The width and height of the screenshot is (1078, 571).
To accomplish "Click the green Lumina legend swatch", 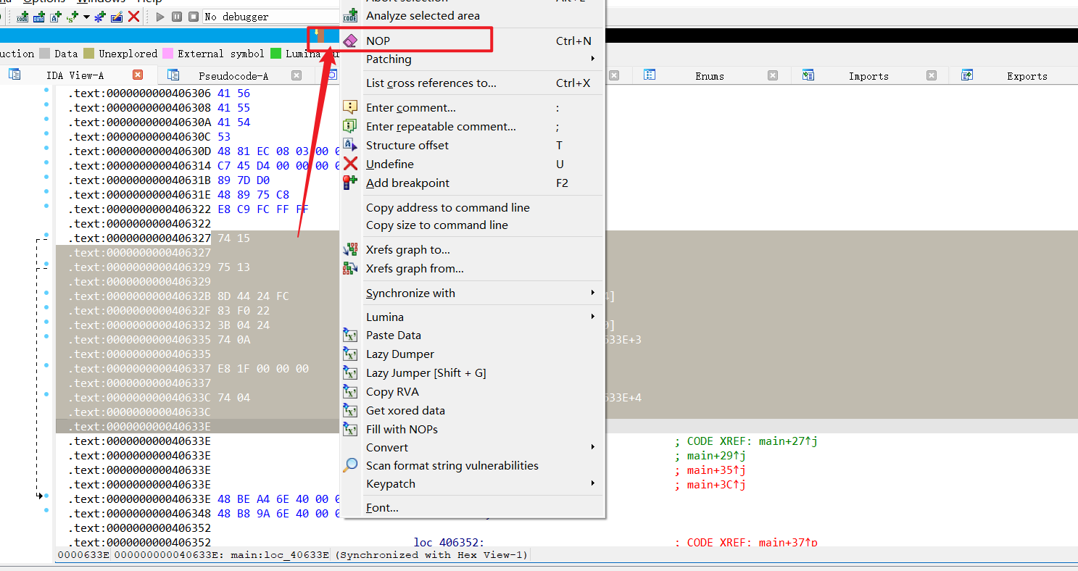I will (275, 54).
